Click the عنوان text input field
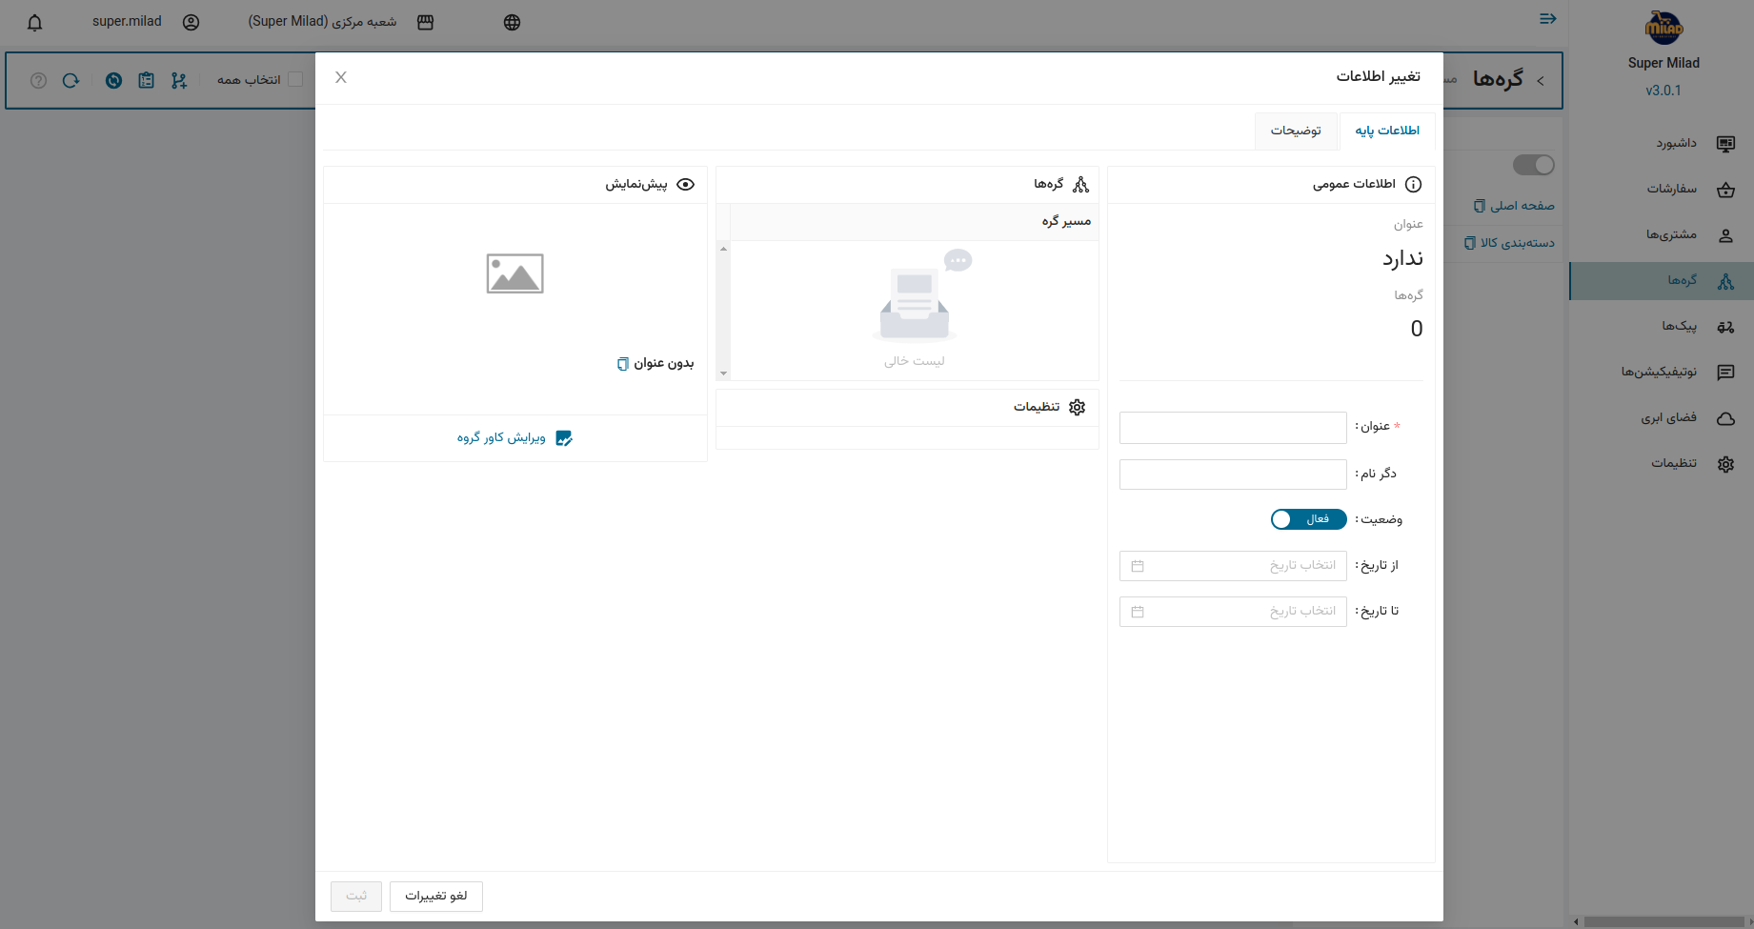 point(1232,428)
